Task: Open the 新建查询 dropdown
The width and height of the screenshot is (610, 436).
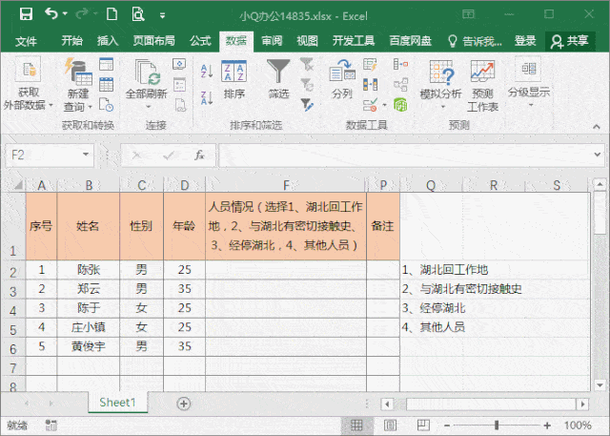Action: pyautogui.click(x=78, y=85)
